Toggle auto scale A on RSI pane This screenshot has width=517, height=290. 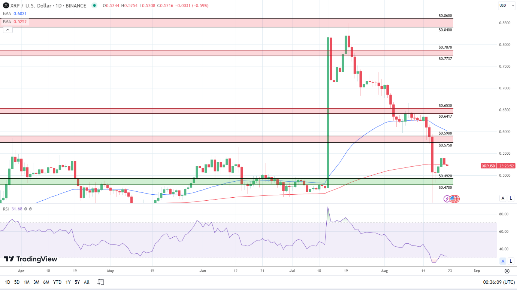503,261
